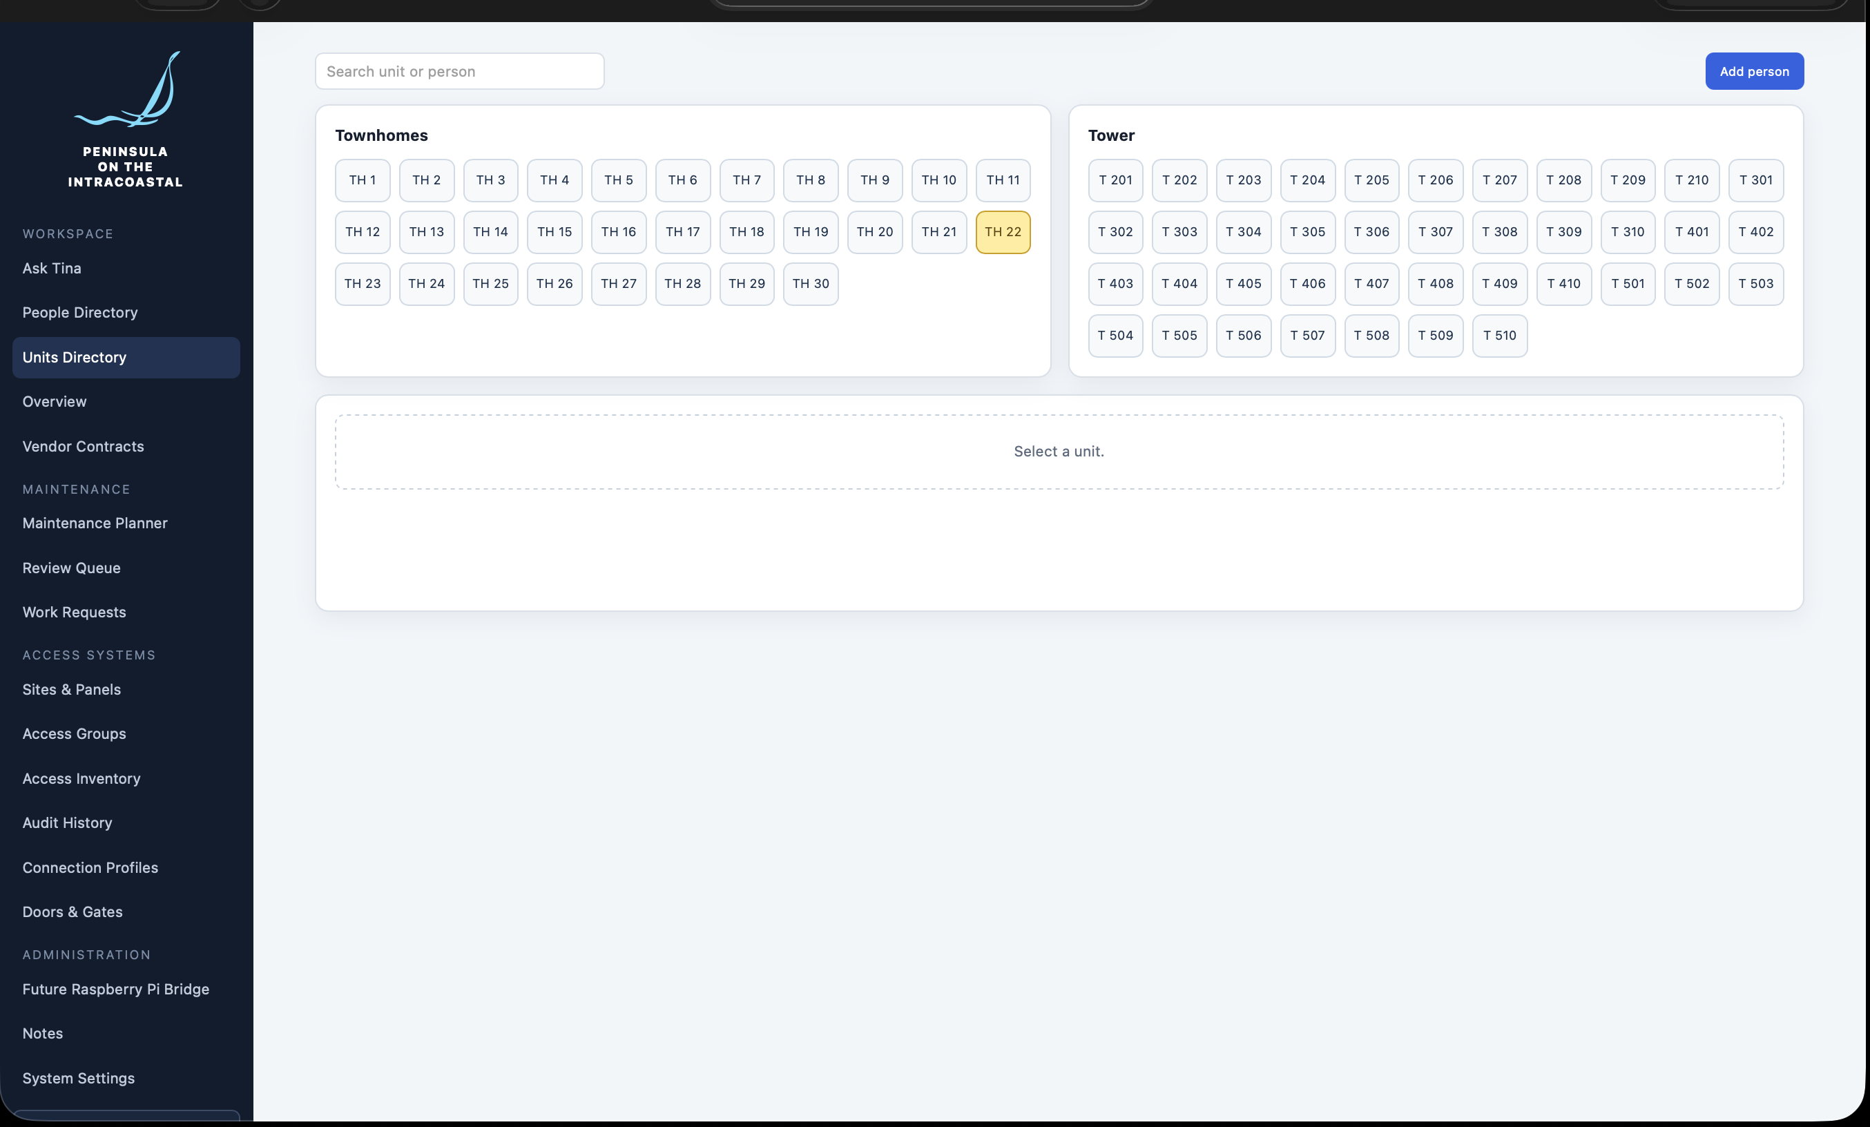Select tower unit T 210
This screenshot has height=1127, width=1870.
tap(1692, 180)
